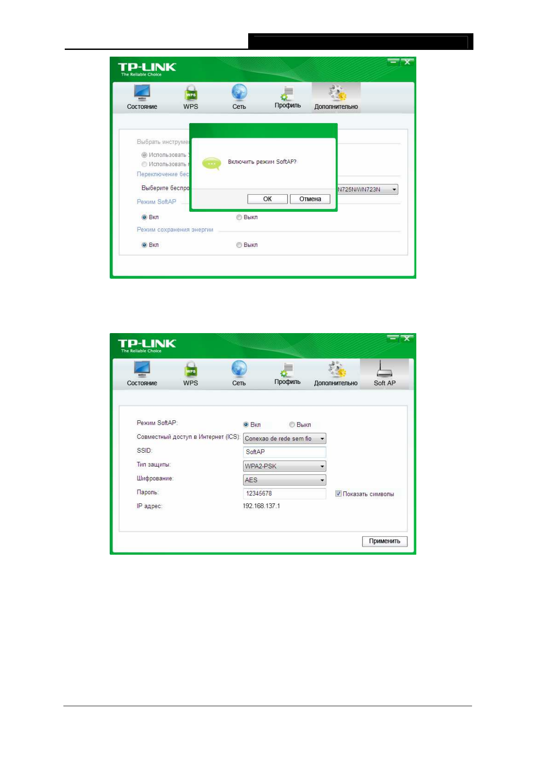Open the Шифрование AES dropdown
Viewport: 535px width, 757px height.
pyautogui.click(x=284, y=480)
